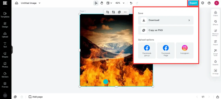Select Remove background tool
Image resolution: width=221 pixels, height=99 pixels.
[215, 33]
